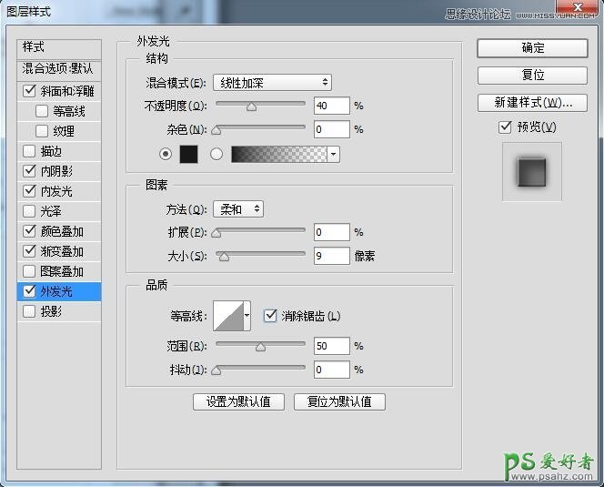
Task: Click the 不透明度 opacity slider
Action: pos(259,106)
